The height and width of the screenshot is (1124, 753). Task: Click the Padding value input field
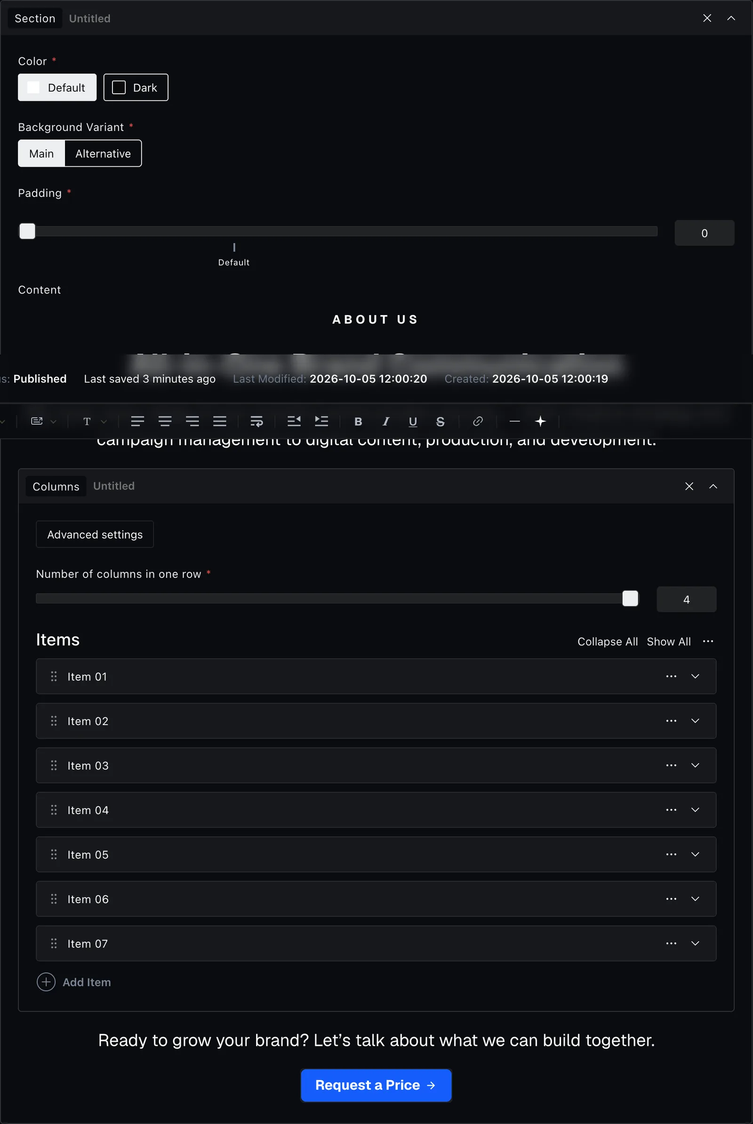pos(704,233)
